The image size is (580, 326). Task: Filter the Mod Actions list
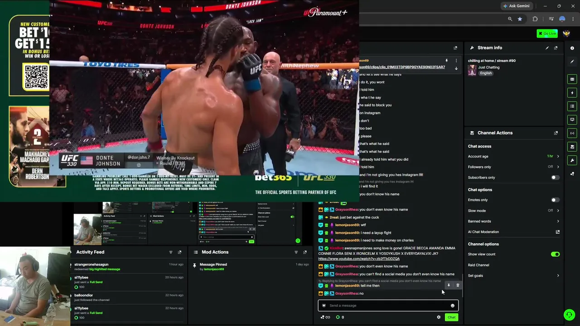click(296, 252)
